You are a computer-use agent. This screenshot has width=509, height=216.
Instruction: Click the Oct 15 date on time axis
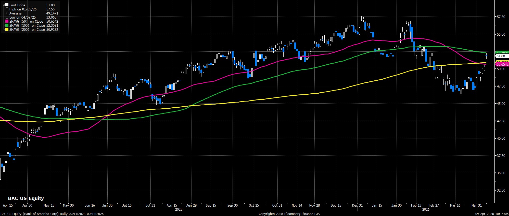[254, 205]
